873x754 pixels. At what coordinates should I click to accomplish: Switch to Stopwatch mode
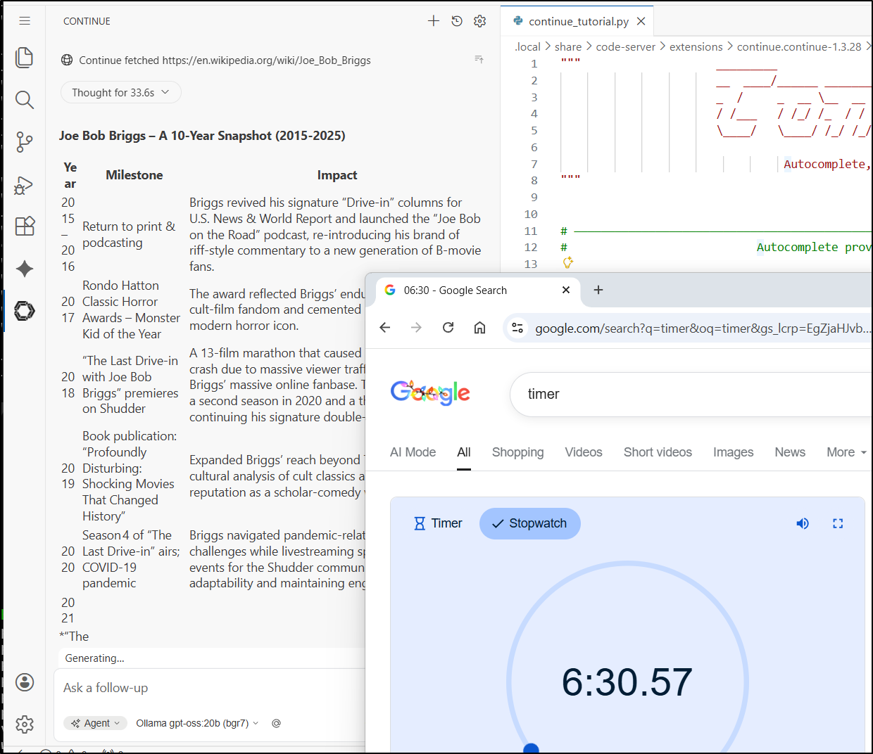point(529,523)
